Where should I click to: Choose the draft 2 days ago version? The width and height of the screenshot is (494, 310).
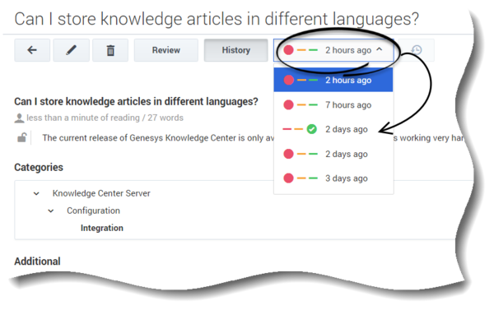(x=333, y=154)
